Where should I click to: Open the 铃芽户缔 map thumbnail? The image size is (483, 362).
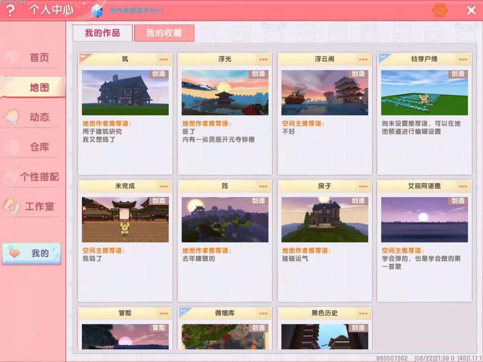[x=424, y=93]
